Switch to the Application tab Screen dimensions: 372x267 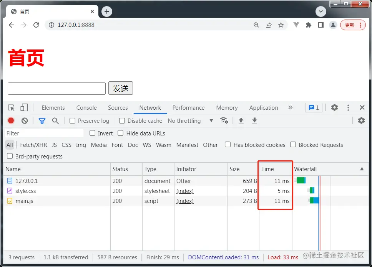pos(264,108)
